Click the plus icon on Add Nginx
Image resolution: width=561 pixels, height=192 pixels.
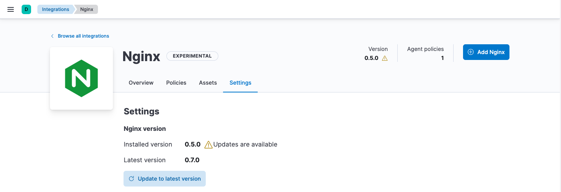tap(471, 52)
